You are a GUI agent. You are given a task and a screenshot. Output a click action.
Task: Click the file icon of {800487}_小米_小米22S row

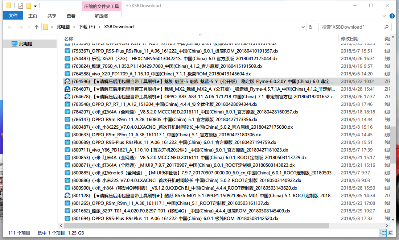67,127
